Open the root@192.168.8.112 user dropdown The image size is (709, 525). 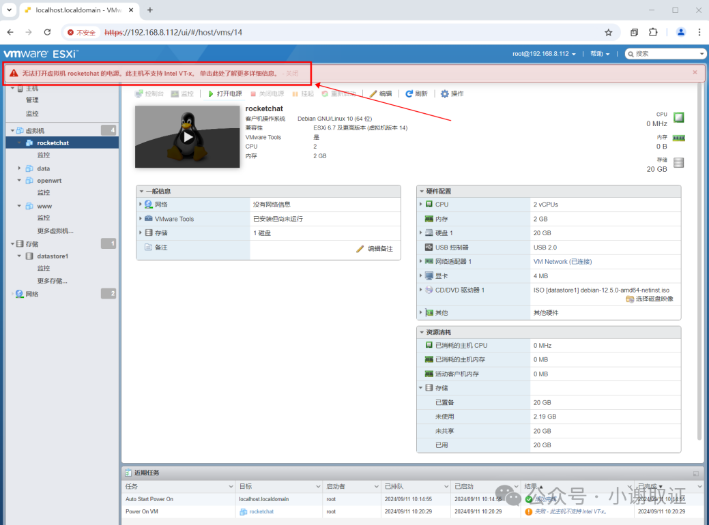pos(544,54)
